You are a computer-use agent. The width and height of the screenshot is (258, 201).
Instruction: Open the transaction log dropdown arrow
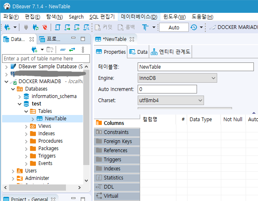pyautogui.click(x=201, y=27)
